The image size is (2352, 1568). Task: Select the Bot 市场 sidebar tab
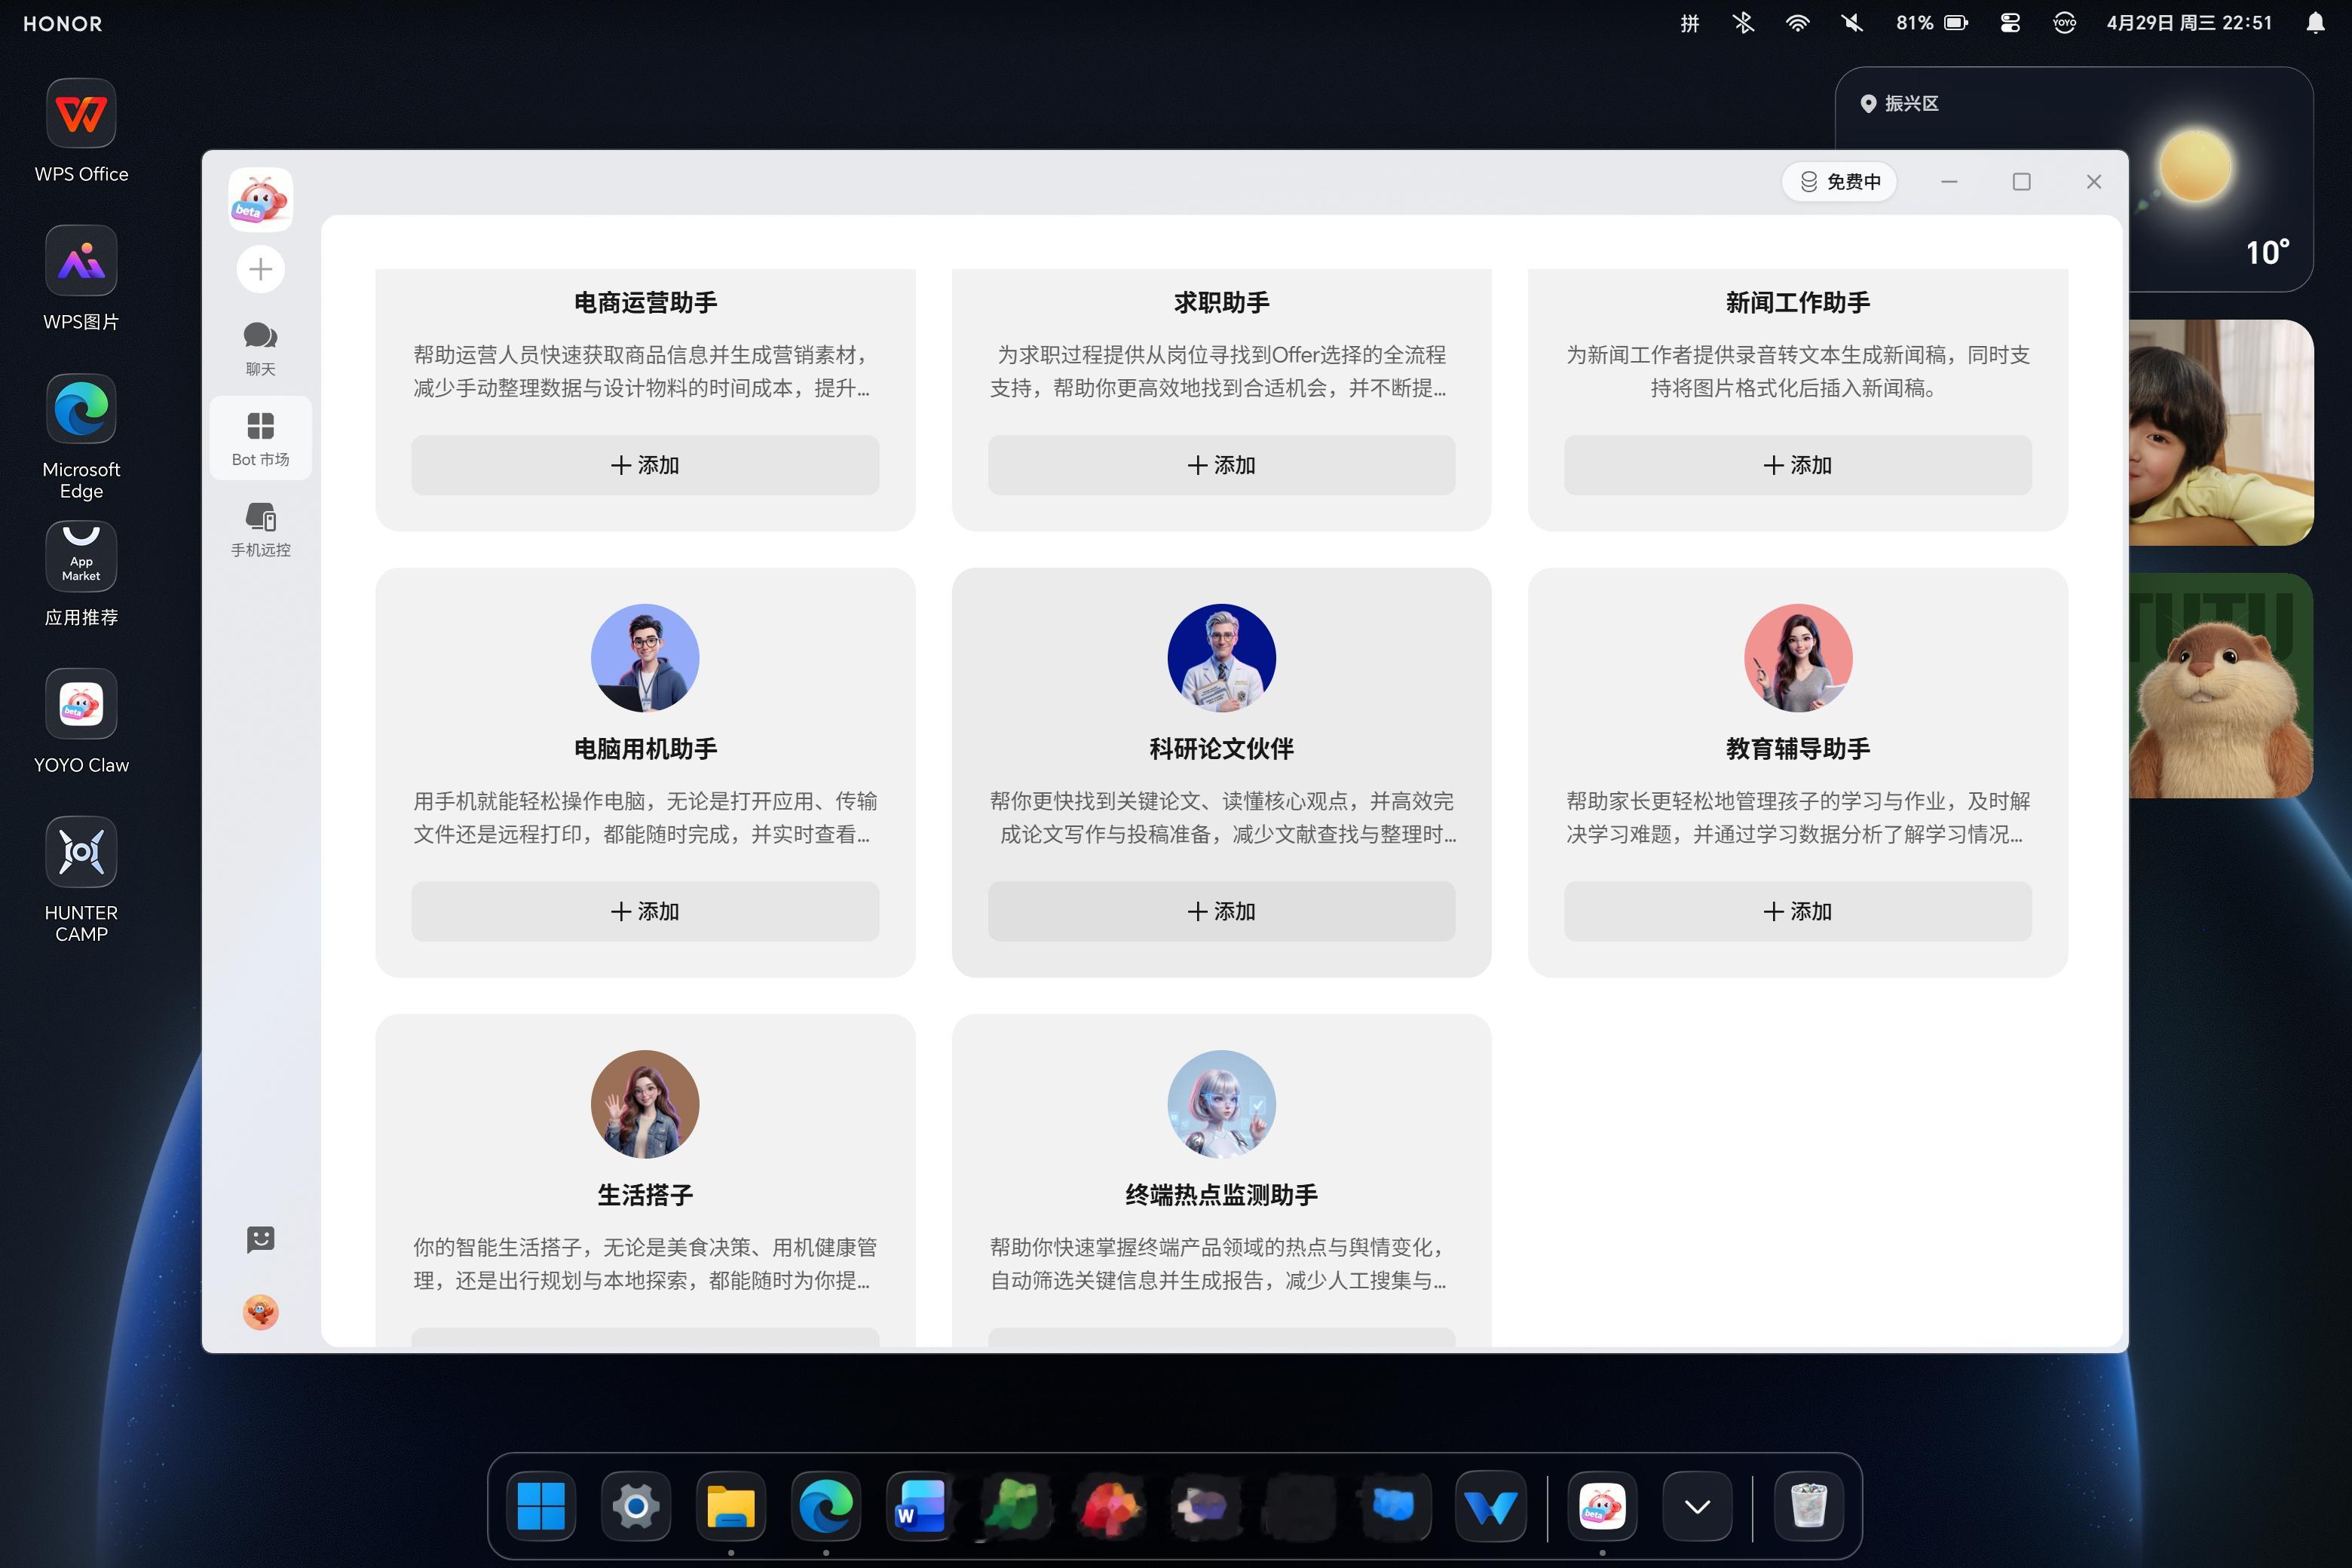tap(260, 438)
